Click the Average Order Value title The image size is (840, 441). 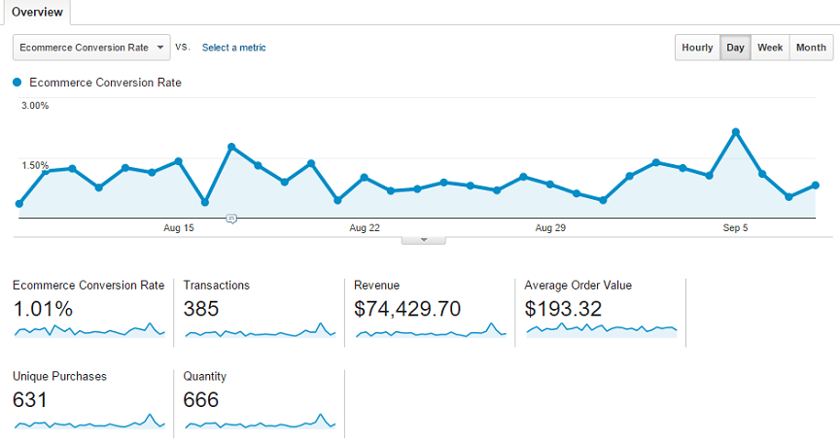click(578, 286)
